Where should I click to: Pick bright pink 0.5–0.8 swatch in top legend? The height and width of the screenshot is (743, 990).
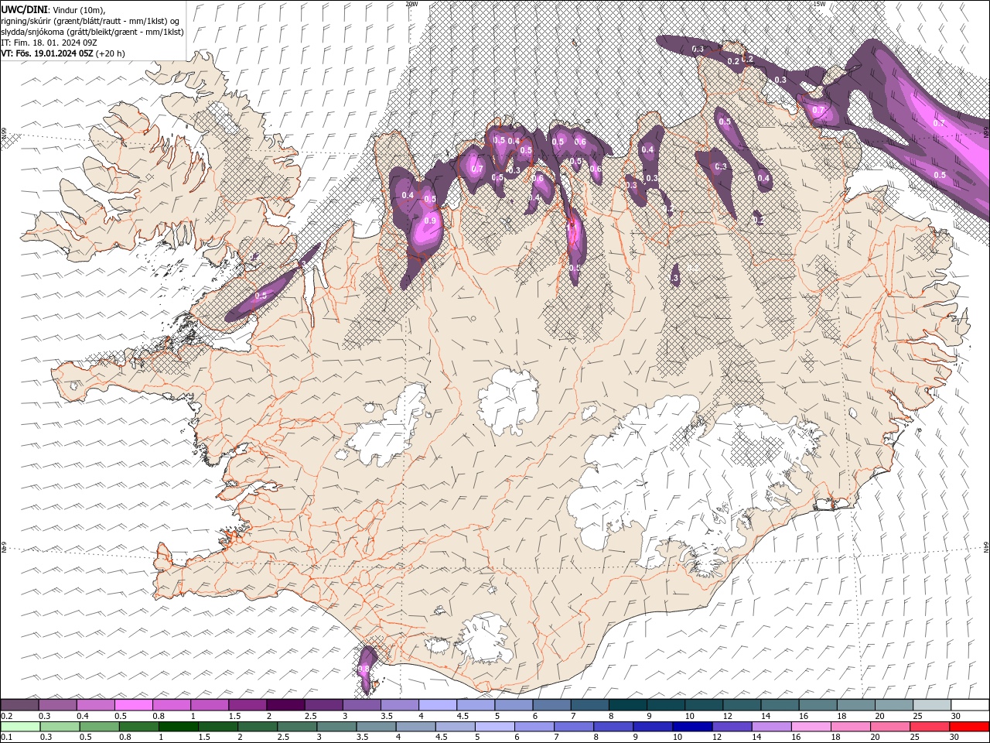click(133, 705)
